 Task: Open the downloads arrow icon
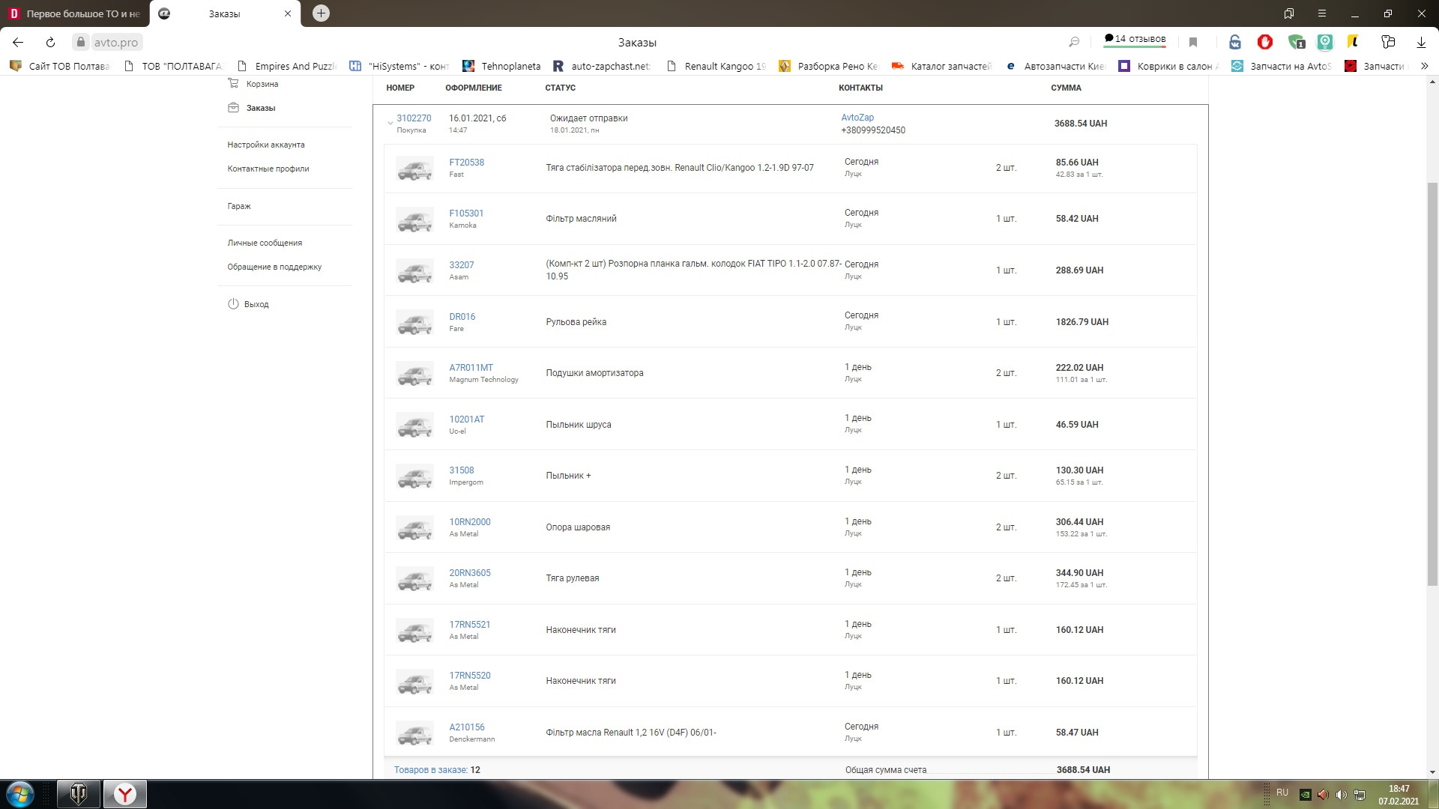1420,43
